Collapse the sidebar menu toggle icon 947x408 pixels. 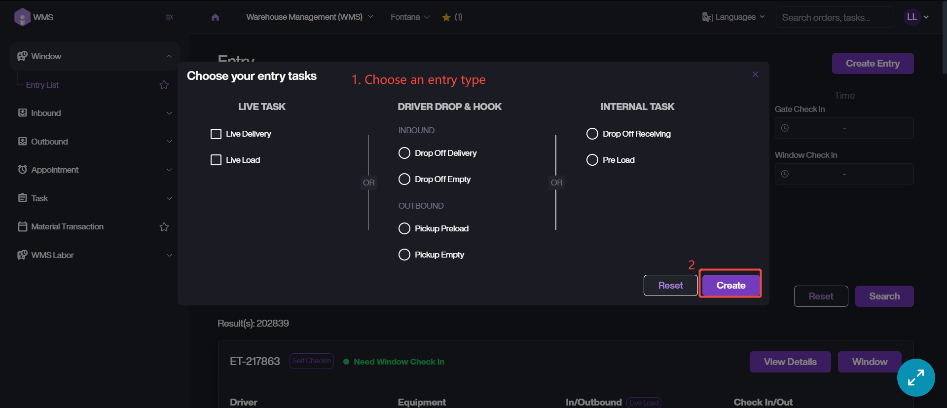tap(169, 17)
